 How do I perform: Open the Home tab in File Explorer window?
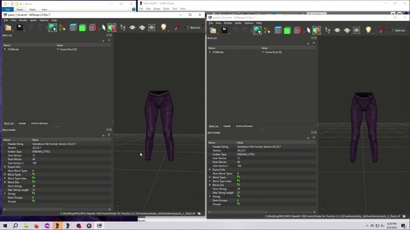20,10
